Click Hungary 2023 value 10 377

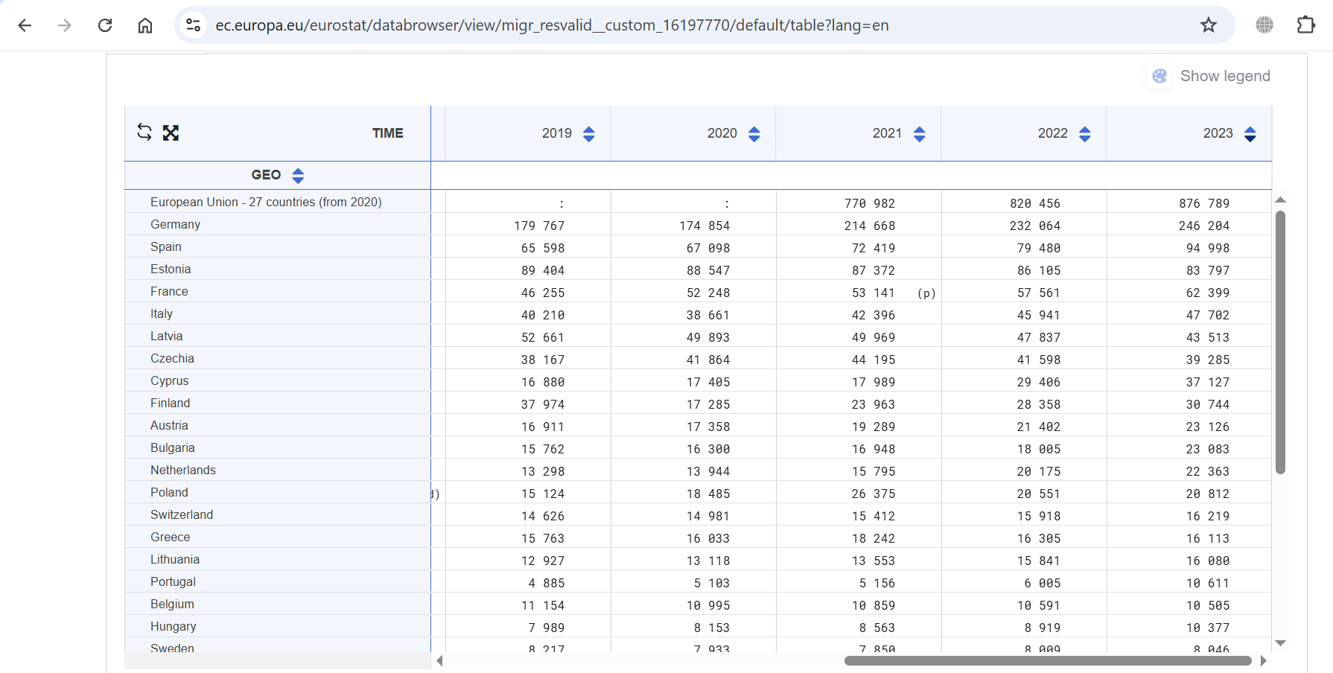tap(1208, 628)
